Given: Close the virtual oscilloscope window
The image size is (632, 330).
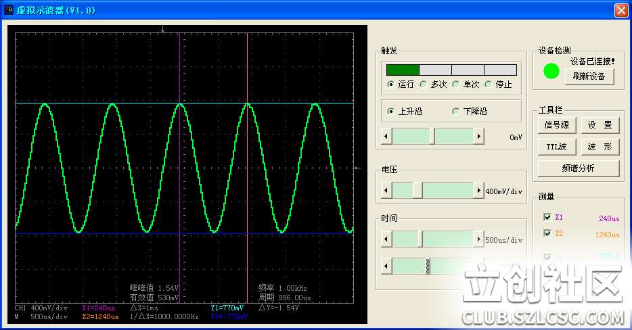Looking at the screenshot, I should point(620,11).
